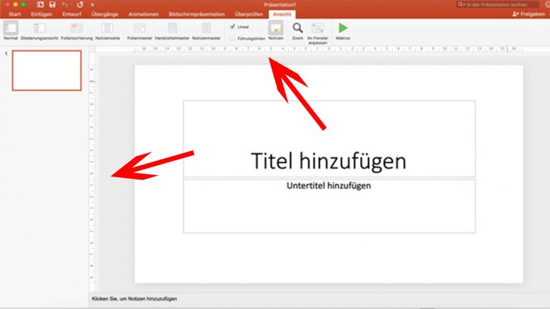Open Gliederungsansicht outline view

[x=39, y=29]
